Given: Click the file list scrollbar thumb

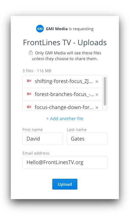Looking at the screenshot, I should (105, 91).
